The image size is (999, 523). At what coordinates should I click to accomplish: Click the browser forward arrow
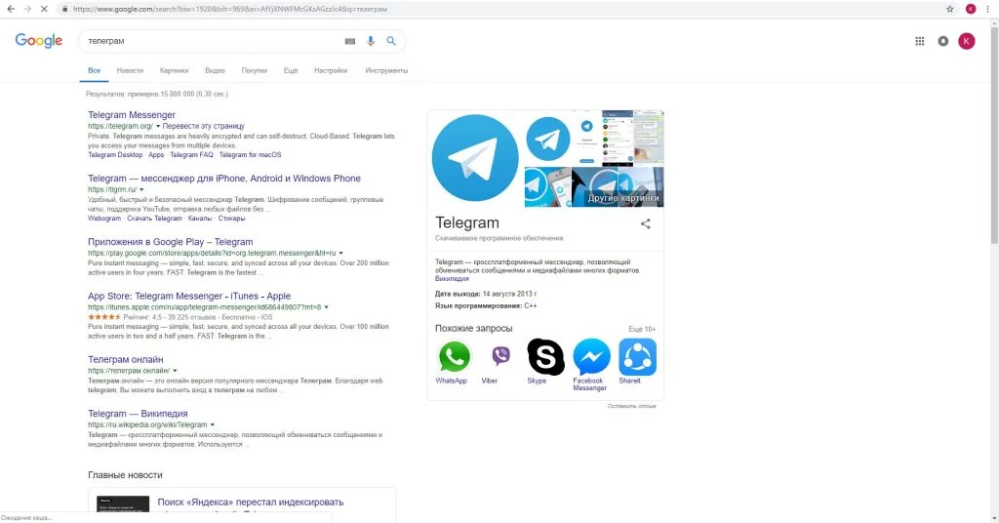(x=27, y=9)
